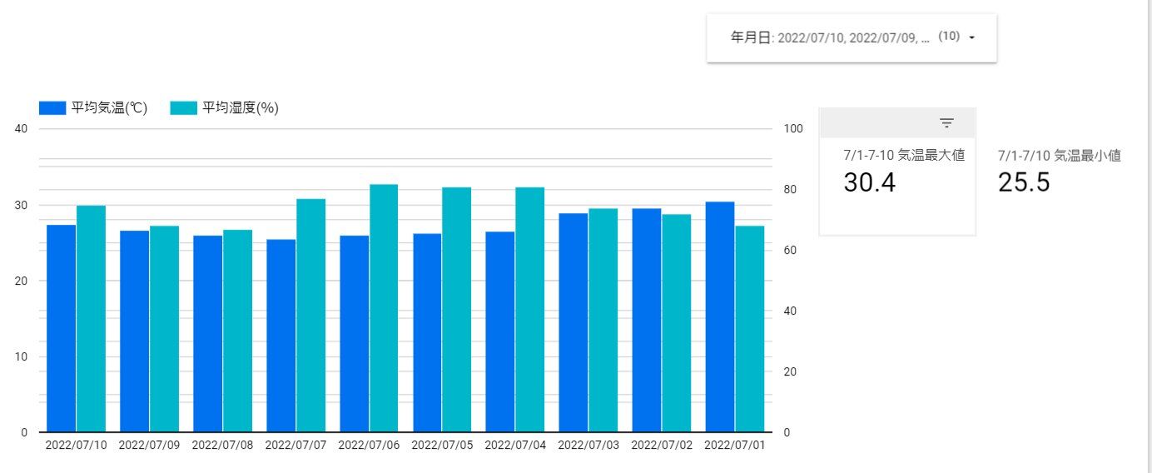The width and height of the screenshot is (1152, 473).
Task: Click the caret arrow beside the (10) count
Action: pyautogui.click(x=971, y=37)
